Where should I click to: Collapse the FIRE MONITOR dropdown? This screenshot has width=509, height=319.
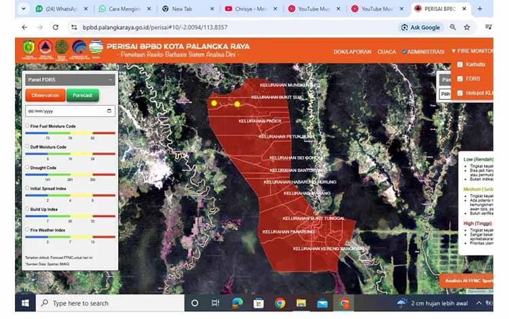[x=472, y=51]
